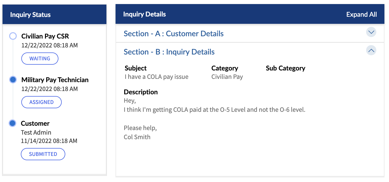Click the Inquiry Details panel header title
The width and height of the screenshot is (389, 182).
click(144, 14)
